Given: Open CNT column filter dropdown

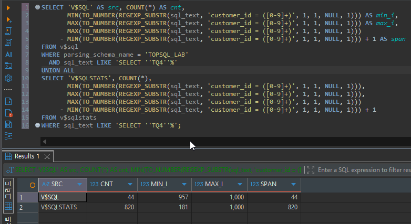Looking at the screenshot, I should [130, 185].
